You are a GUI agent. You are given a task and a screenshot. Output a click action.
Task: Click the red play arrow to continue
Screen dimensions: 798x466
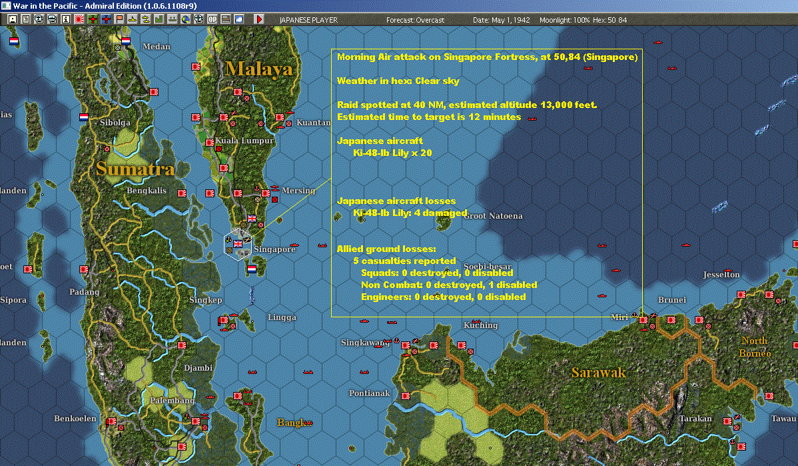(259, 19)
